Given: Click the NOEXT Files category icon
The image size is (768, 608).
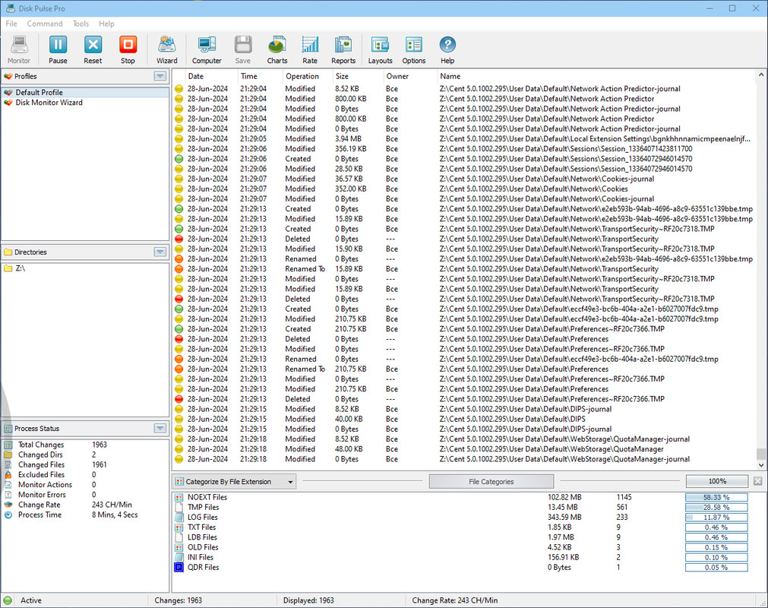Looking at the screenshot, I should (x=179, y=497).
